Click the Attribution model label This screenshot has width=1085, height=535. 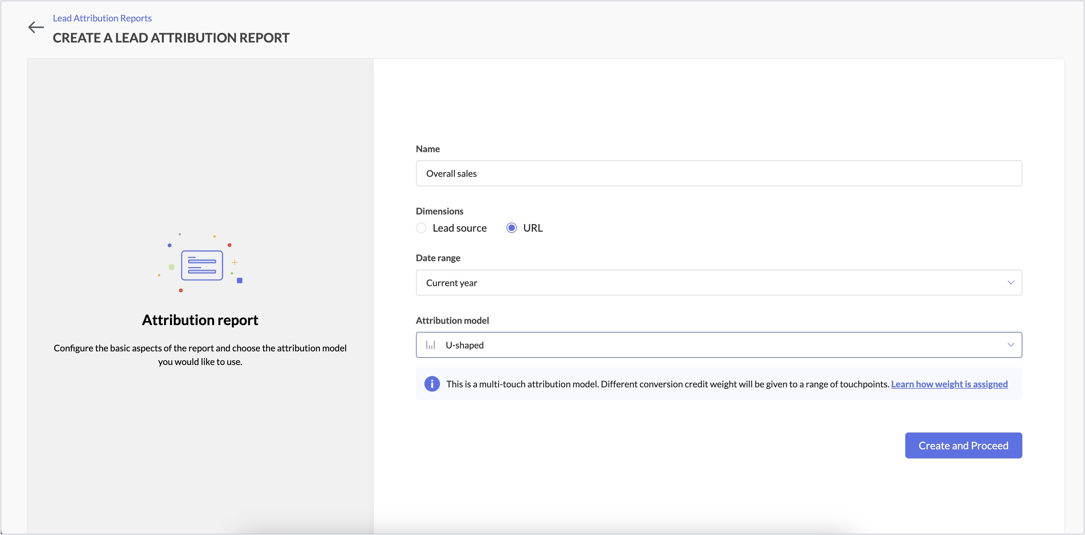click(x=452, y=321)
